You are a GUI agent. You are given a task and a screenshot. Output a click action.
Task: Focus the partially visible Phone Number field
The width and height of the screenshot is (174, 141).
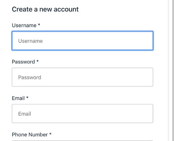tap(83, 141)
